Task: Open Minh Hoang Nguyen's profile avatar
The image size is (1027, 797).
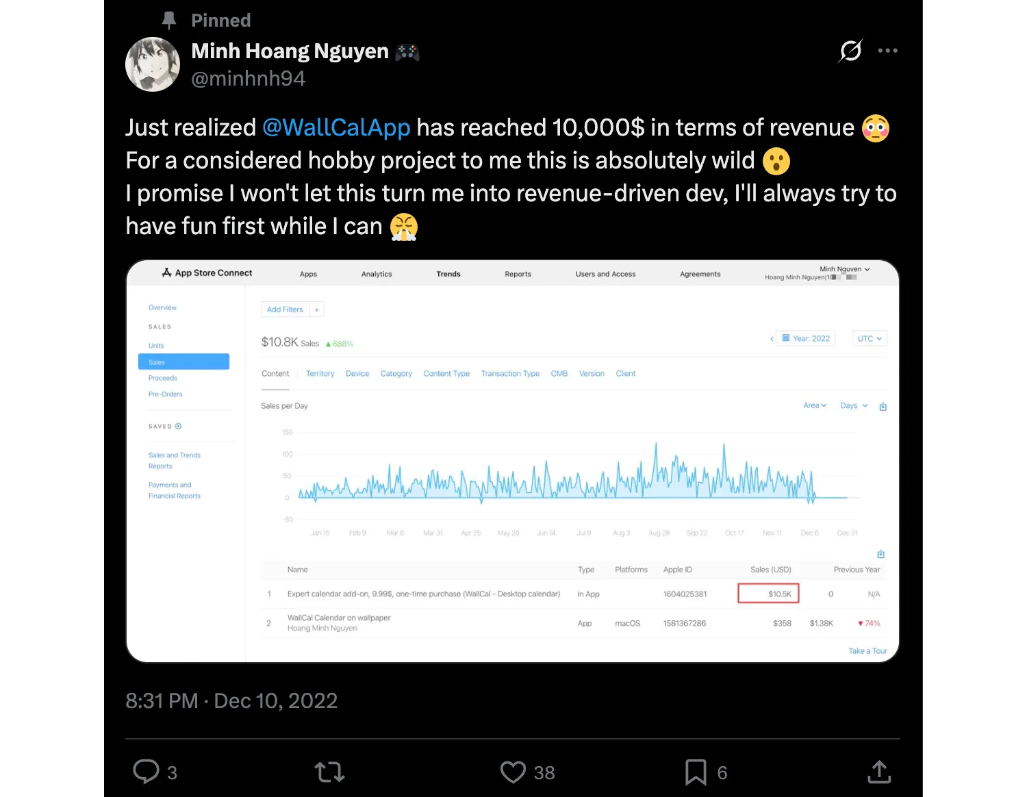Action: [153, 64]
